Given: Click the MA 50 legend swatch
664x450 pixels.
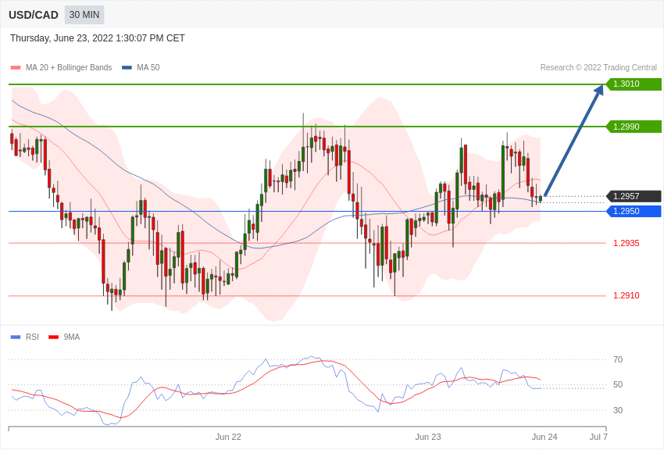Looking at the screenshot, I should 127,68.
